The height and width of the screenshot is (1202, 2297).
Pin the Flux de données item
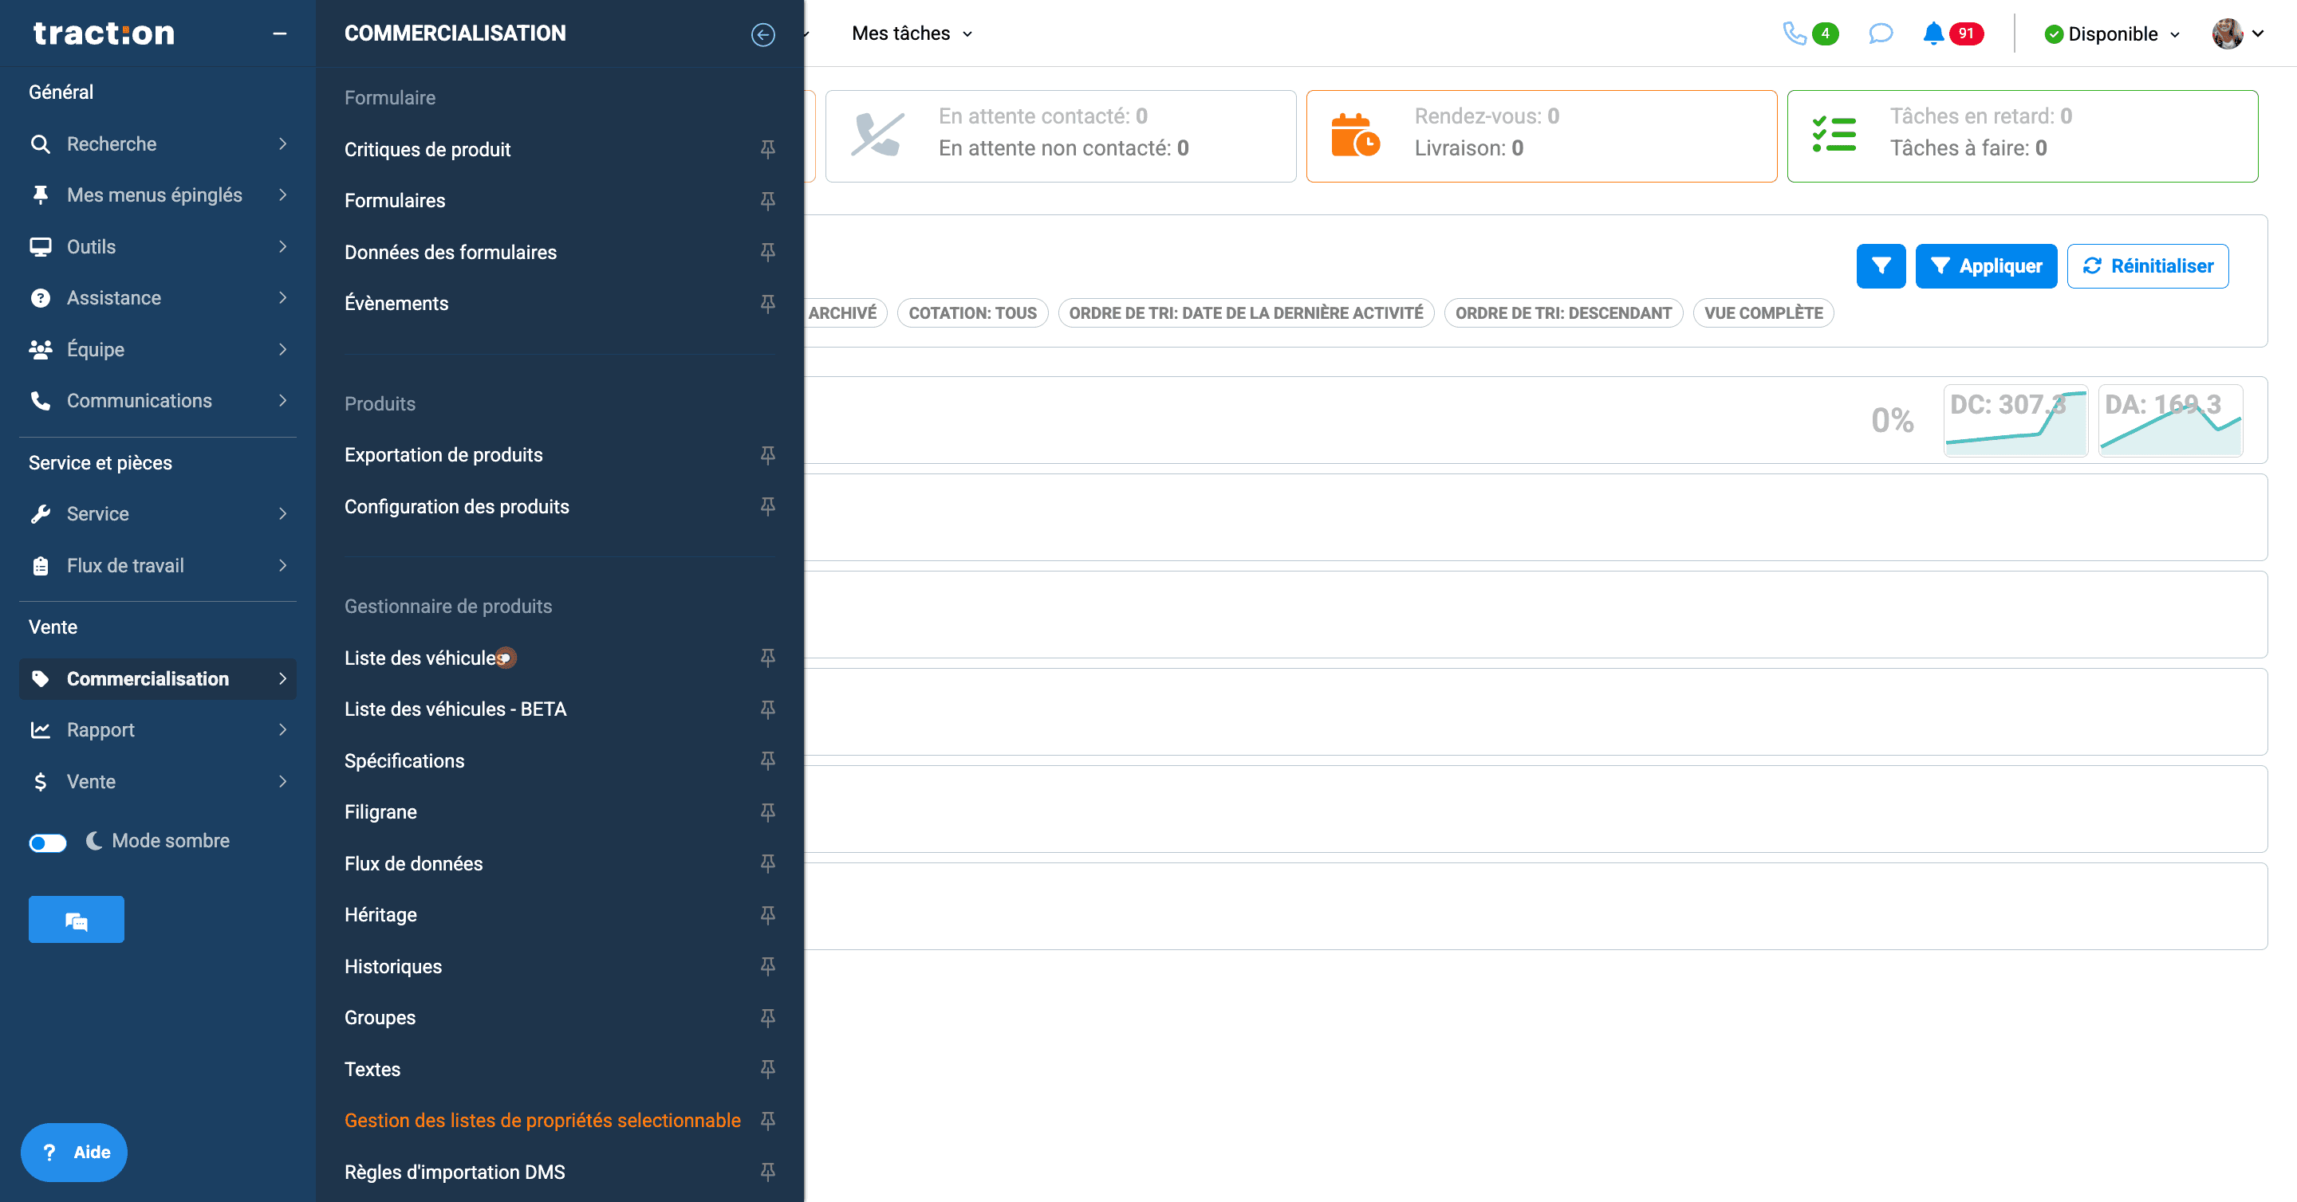tap(766, 863)
